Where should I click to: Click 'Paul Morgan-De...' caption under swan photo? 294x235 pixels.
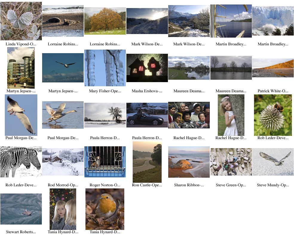[x=63, y=138]
